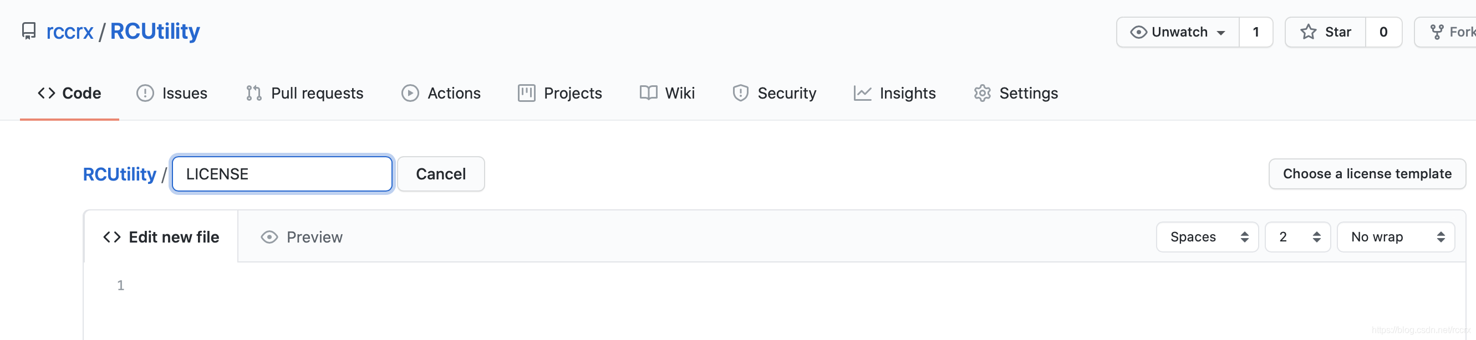
Task: Open the No wrap mode dropdown
Action: click(x=1396, y=237)
